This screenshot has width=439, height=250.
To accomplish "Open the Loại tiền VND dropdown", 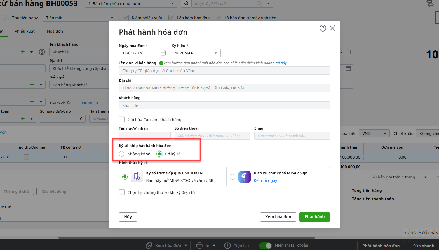I will (374, 134).
